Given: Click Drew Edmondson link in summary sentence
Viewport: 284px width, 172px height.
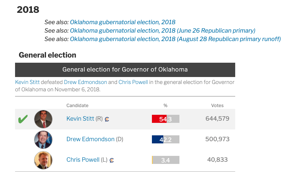Looking at the screenshot, I should [x=85, y=82].
